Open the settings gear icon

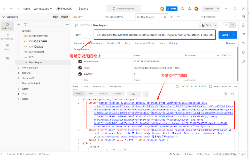(x=183, y=9)
